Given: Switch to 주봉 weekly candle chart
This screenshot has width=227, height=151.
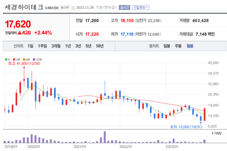Looking at the screenshot, I should [x=178, y=46].
